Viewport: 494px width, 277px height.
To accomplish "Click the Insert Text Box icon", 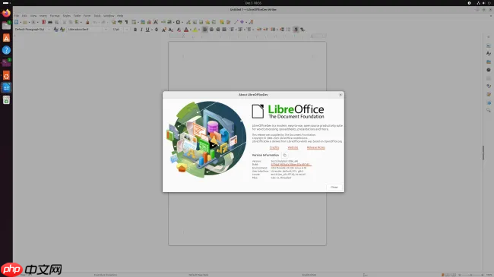I will [156, 22].
